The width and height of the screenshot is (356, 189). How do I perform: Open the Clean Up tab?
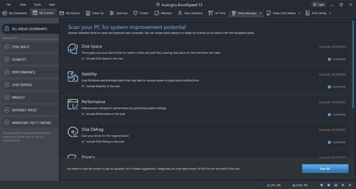pyautogui.click(x=95, y=13)
